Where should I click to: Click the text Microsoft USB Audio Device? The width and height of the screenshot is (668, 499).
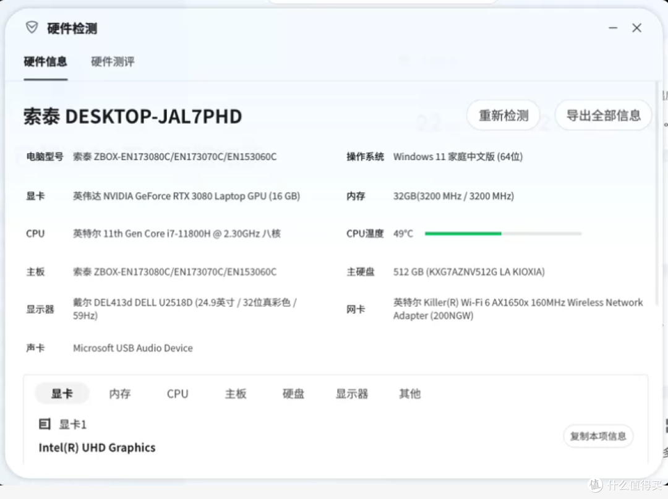pos(133,348)
